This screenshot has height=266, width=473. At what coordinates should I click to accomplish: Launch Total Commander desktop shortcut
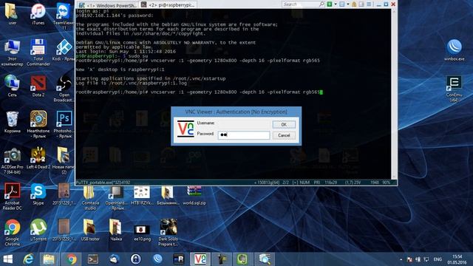point(38,52)
